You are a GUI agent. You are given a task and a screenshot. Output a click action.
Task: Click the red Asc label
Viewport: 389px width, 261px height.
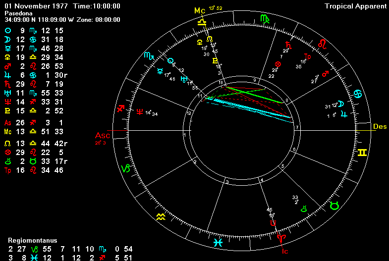click(103, 136)
